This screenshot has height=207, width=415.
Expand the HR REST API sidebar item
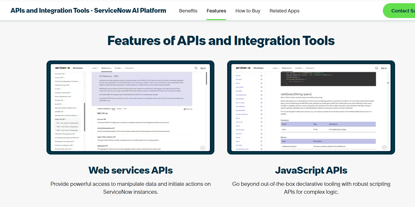[60, 112]
